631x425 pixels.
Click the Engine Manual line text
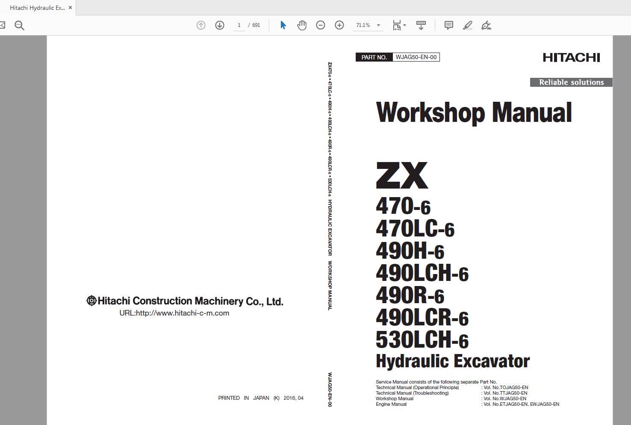[x=467, y=404]
